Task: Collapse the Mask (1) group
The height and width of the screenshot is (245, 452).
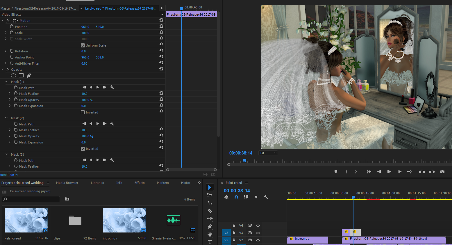Action: (x=6, y=82)
